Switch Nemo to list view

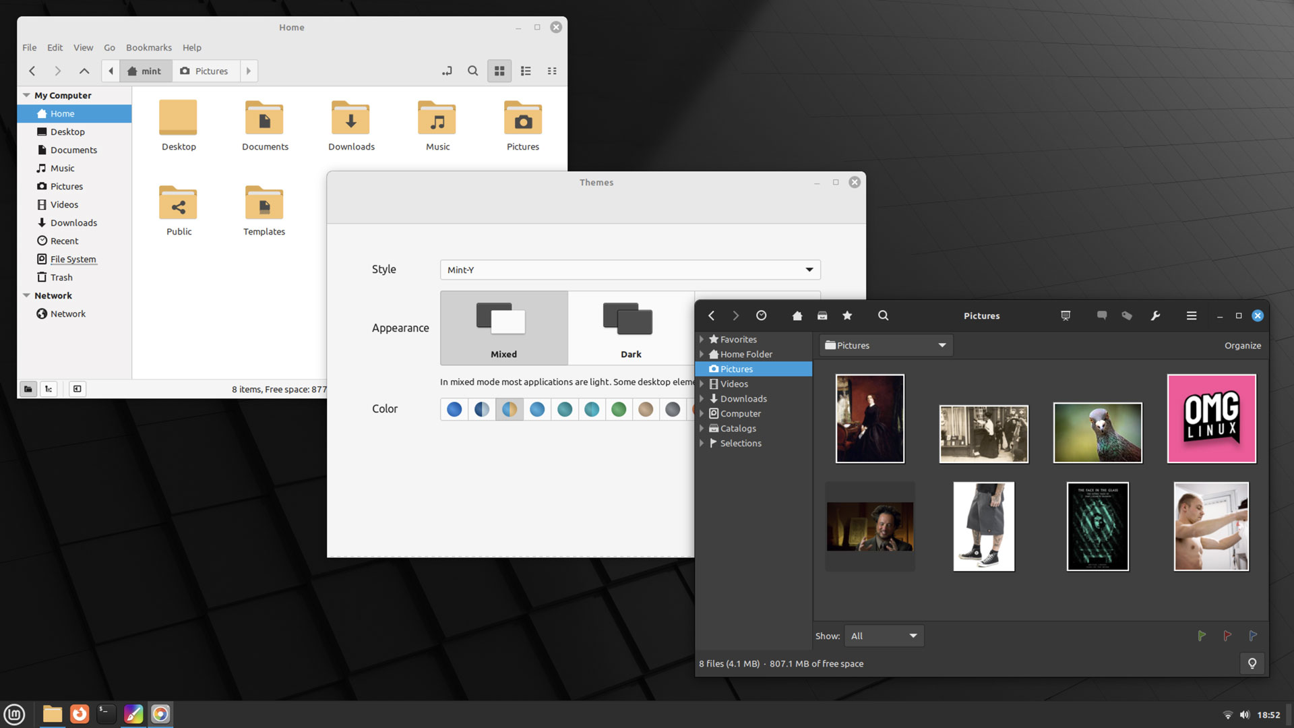point(526,71)
